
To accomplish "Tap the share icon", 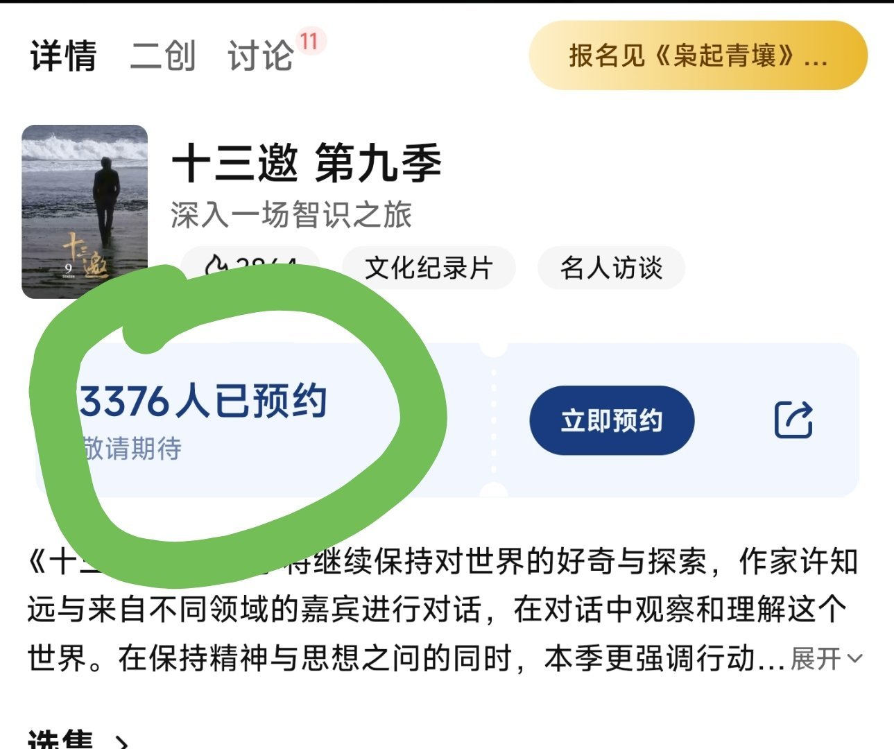I will pos(793,419).
